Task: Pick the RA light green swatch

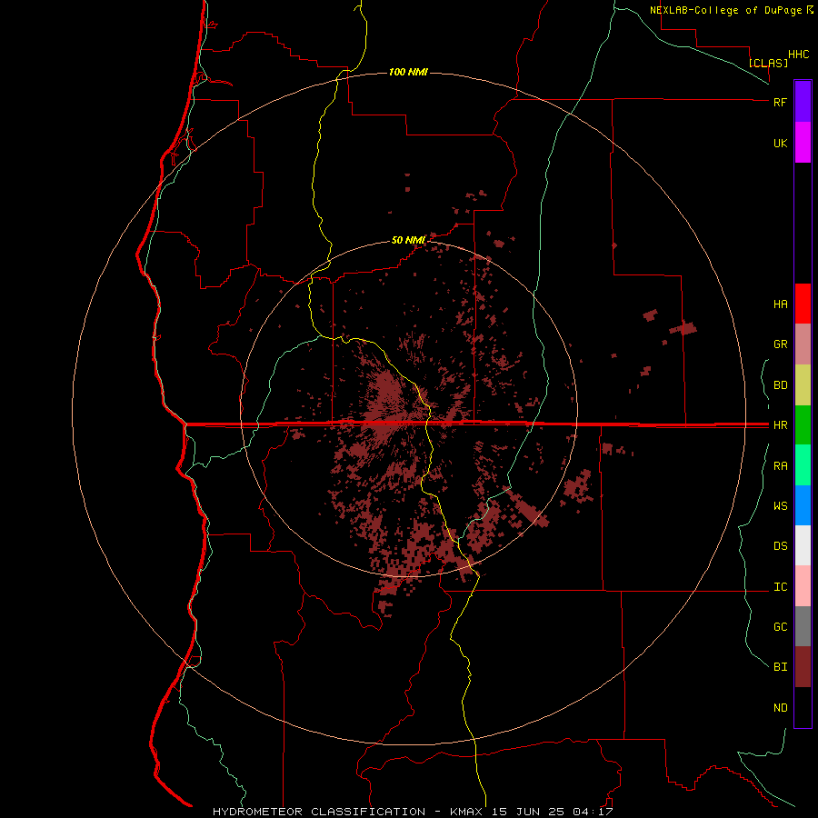Action: pos(803,465)
